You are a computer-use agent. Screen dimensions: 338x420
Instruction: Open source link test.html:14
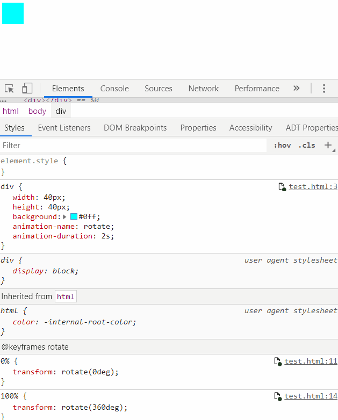(x=311, y=396)
